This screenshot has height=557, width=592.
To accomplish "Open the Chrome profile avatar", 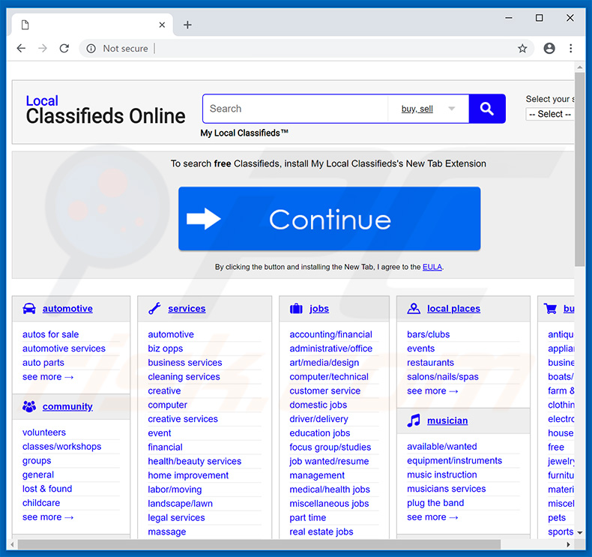I will [x=549, y=48].
